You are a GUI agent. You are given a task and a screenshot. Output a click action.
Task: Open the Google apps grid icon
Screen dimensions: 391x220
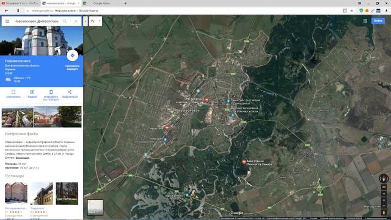click(x=365, y=21)
